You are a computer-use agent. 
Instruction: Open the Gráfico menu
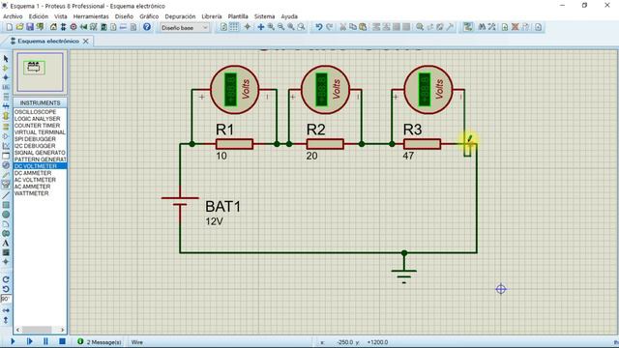click(x=149, y=16)
